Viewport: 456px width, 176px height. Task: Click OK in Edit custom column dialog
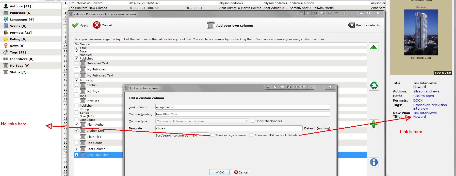(219, 172)
